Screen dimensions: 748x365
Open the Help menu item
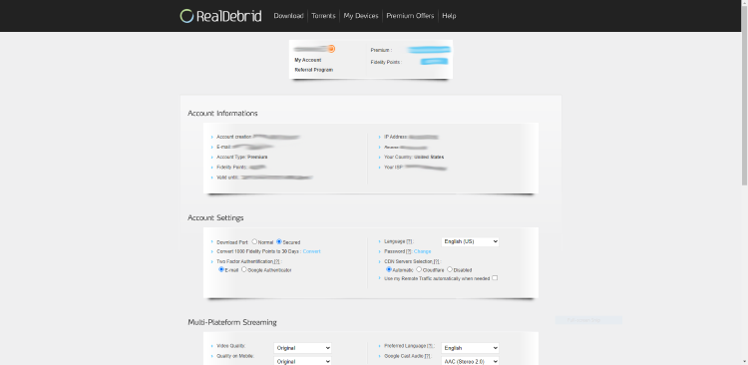(449, 16)
